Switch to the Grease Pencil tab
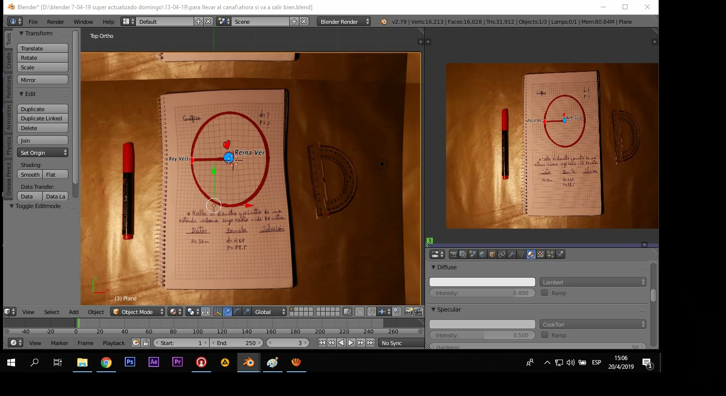726x396 pixels. coord(9,180)
